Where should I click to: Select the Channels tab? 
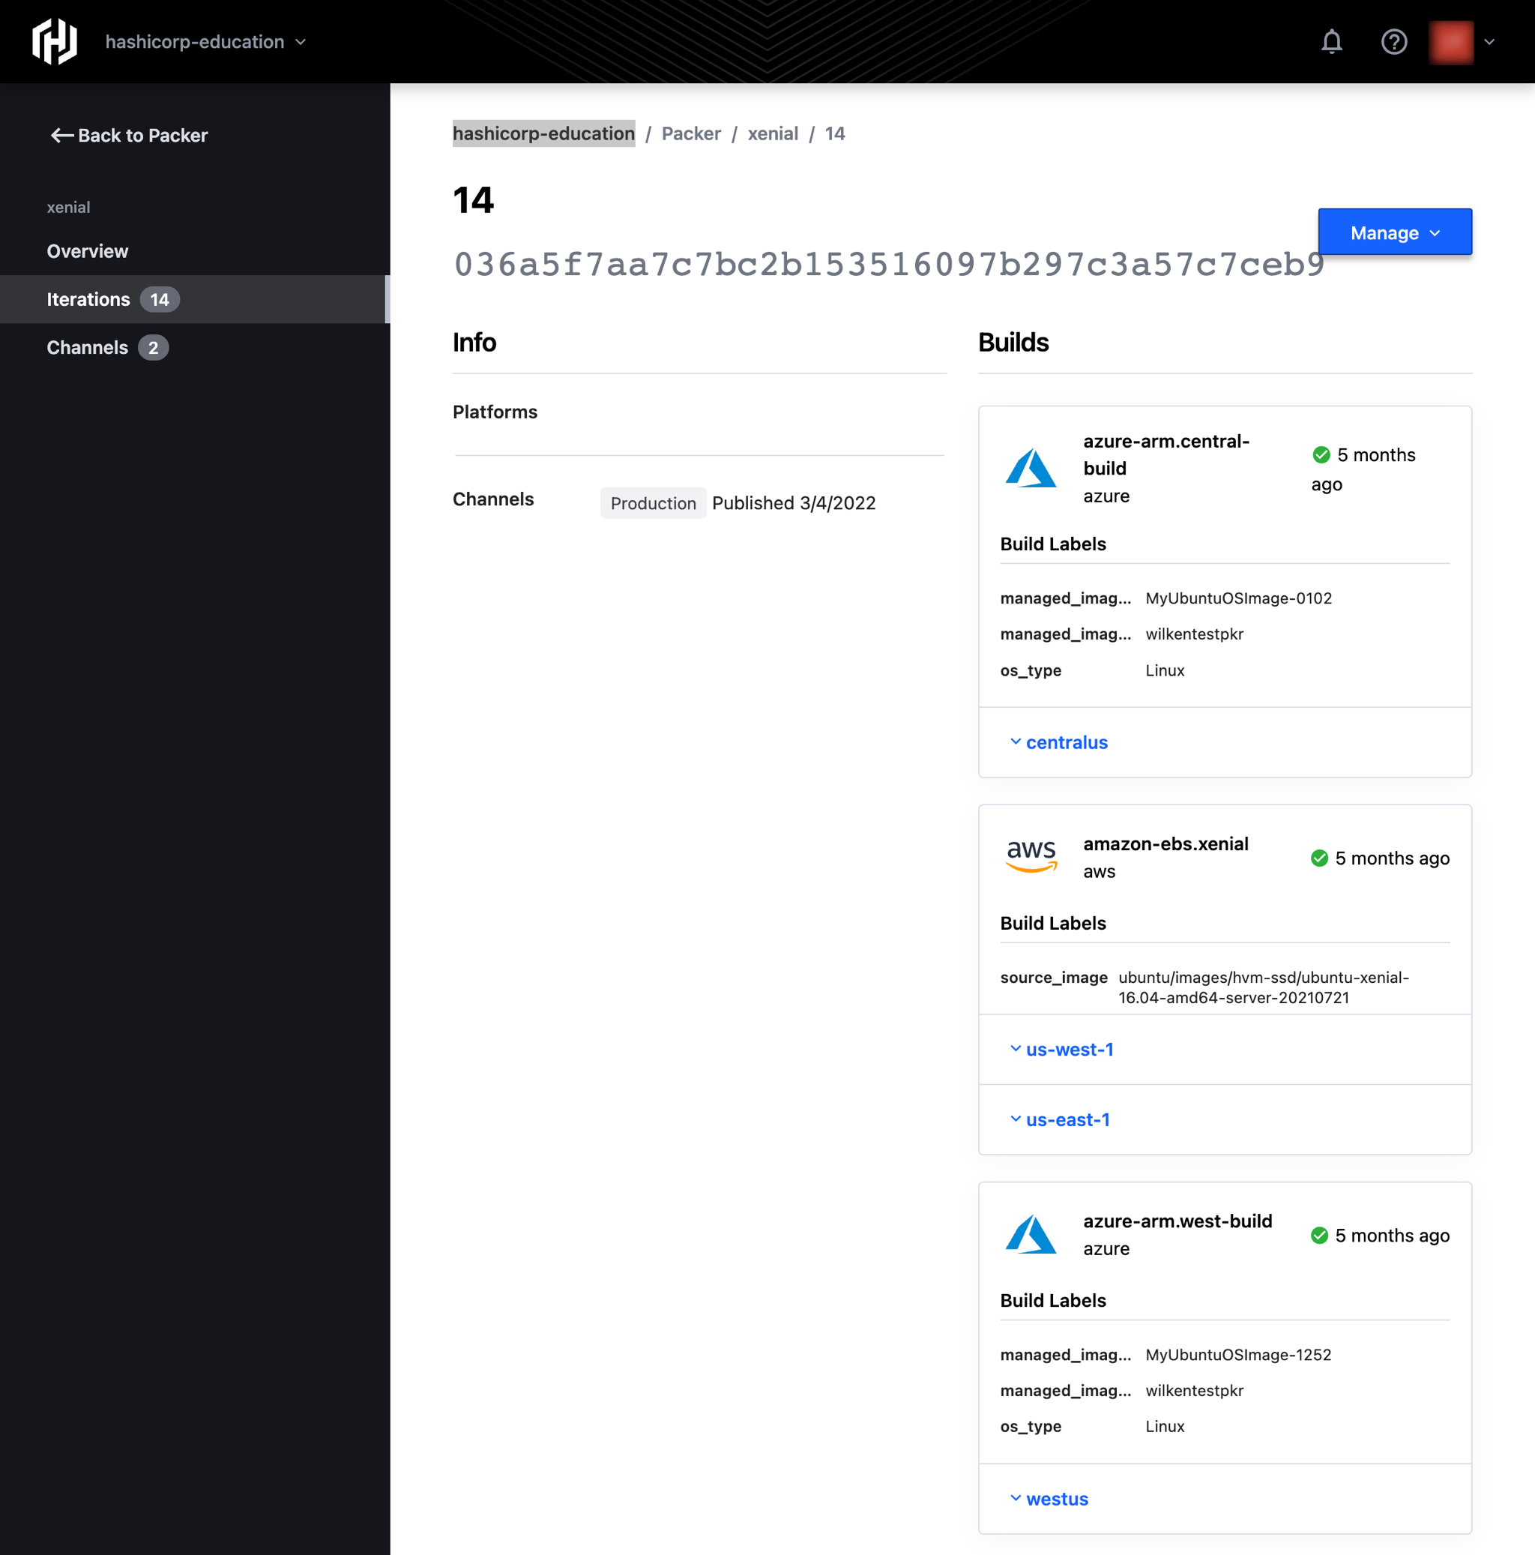(x=106, y=347)
